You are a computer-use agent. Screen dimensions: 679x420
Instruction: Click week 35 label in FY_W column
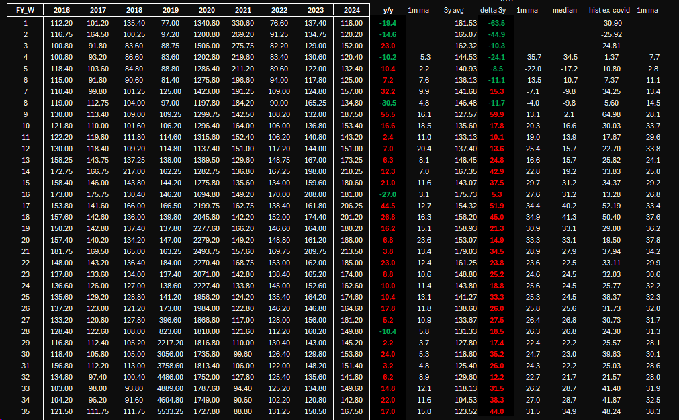coord(26,411)
